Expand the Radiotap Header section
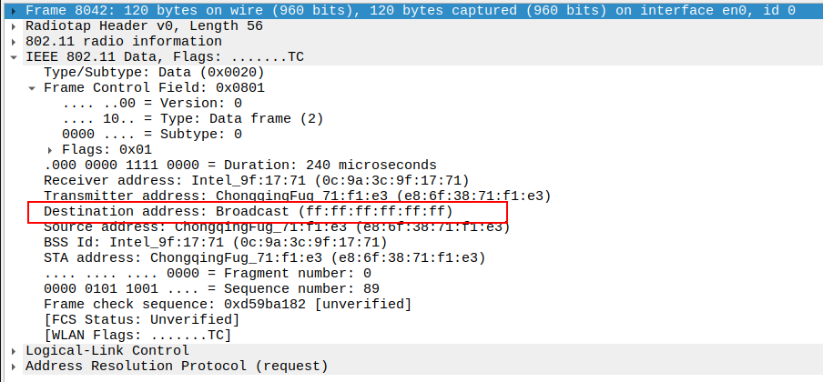 pos(15,25)
